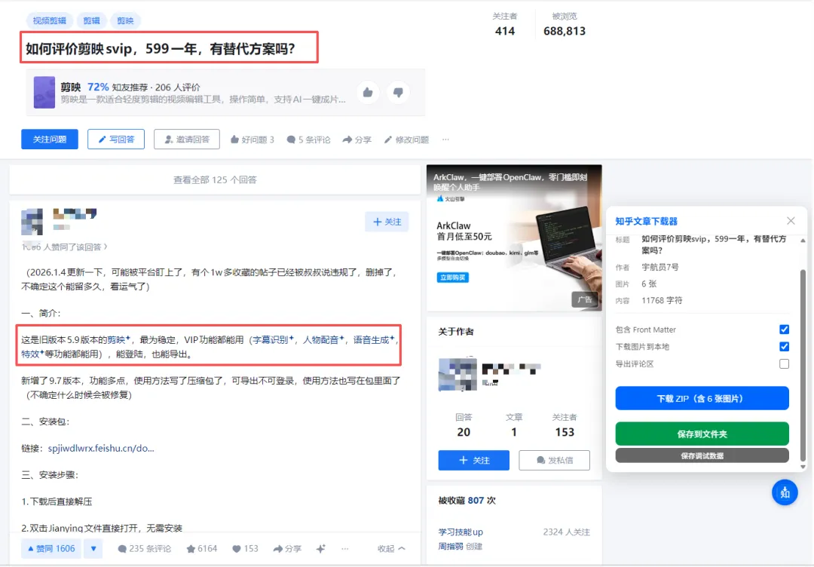Select the 剪映 topic tag
The width and height of the screenshot is (814, 567).
coord(125,21)
